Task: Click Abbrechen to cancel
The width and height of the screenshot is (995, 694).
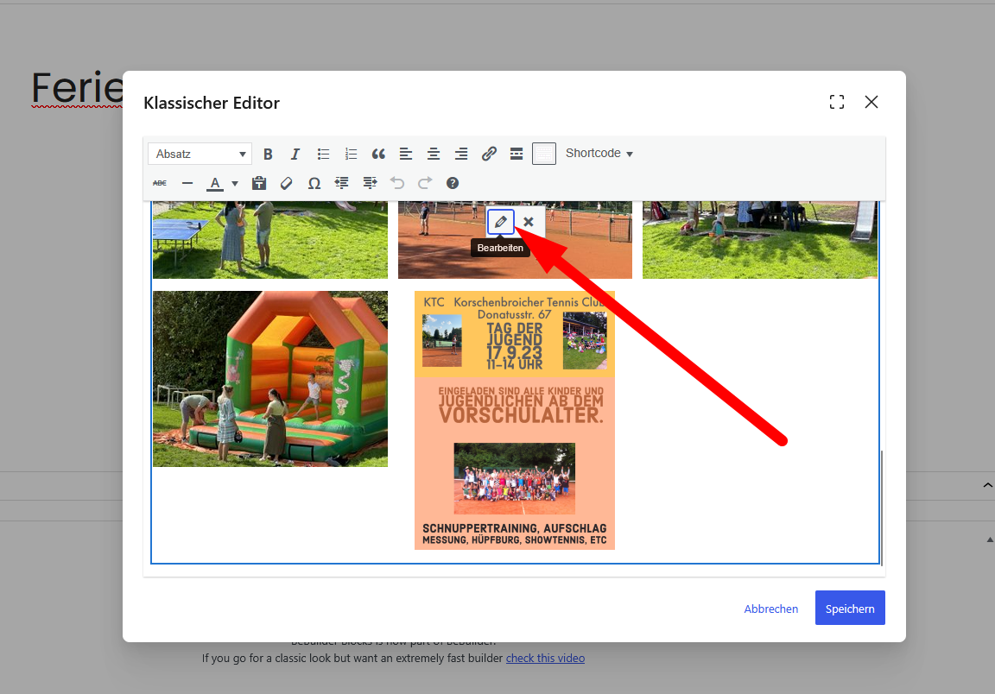Action: coord(771,609)
